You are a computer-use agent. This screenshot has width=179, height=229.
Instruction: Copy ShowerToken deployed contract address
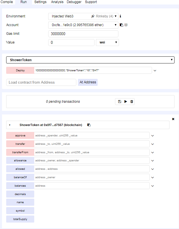tap(89, 125)
